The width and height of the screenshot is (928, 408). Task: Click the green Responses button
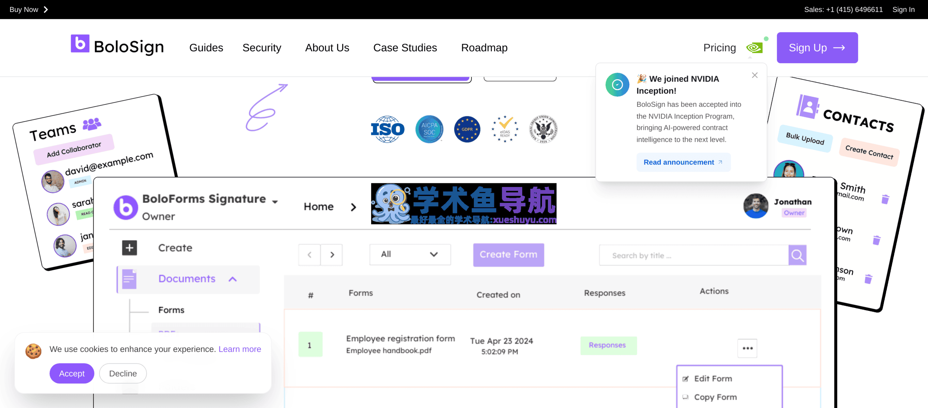pos(608,345)
